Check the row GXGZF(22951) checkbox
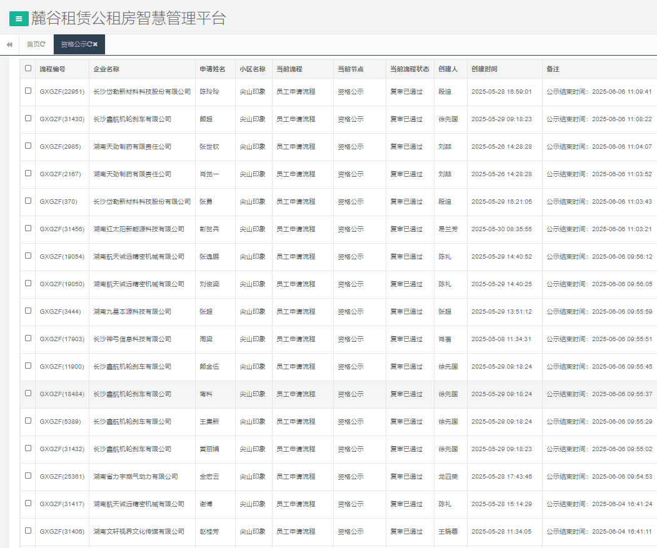Screen dimensions: 657x548 coord(28,91)
